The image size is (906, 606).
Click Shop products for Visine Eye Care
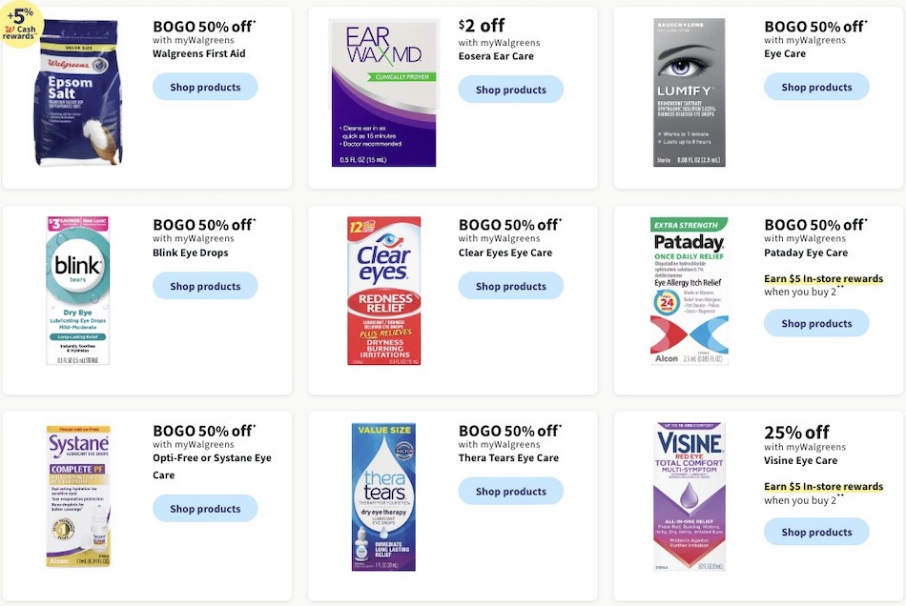[816, 532]
